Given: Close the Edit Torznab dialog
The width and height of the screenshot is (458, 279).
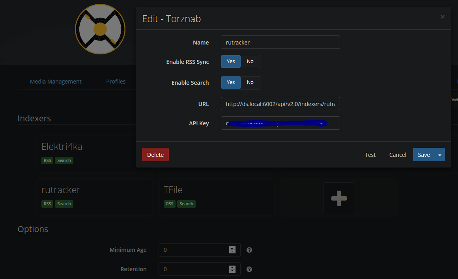Looking at the screenshot, I should (443, 17).
